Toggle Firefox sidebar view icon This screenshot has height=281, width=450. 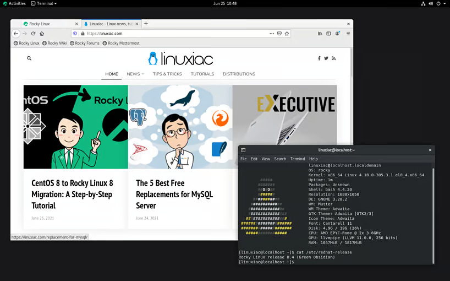pyautogui.click(x=328, y=34)
